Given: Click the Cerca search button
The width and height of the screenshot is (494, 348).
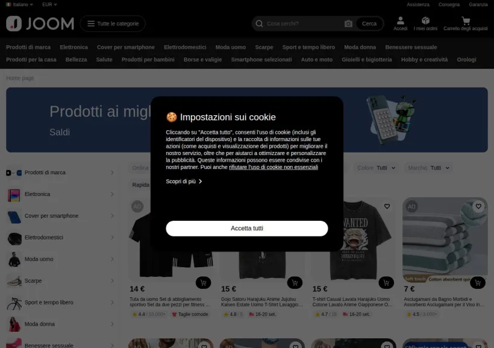Looking at the screenshot, I should pyautogui.click(x=369, y=24).
